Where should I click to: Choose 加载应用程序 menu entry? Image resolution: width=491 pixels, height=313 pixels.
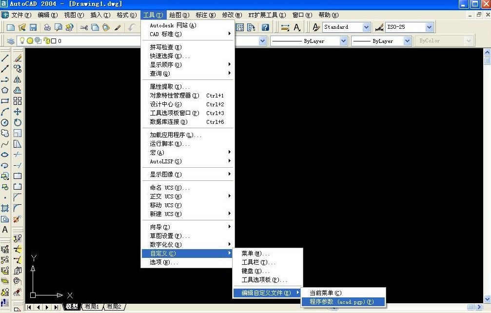188,135
